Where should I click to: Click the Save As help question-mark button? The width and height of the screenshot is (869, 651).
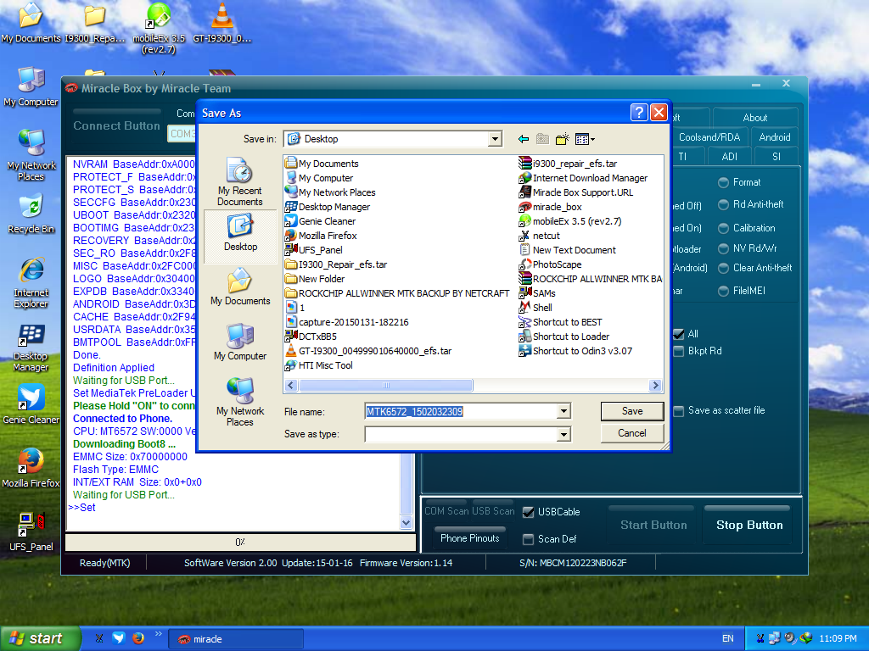pos(639,113)
